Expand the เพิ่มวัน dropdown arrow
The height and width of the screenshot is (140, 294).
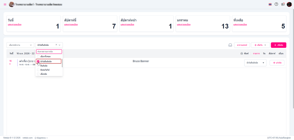[265, 45]
